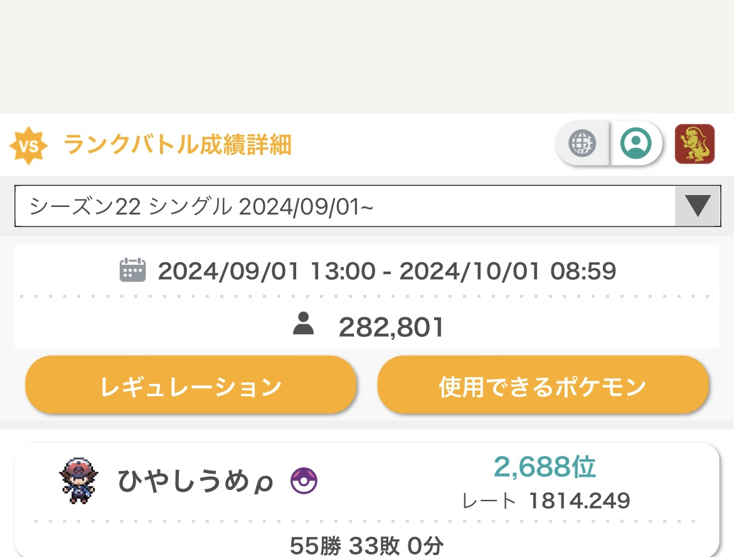
Task: Open the red dragon emblem icon
Action: coord(694,144)
